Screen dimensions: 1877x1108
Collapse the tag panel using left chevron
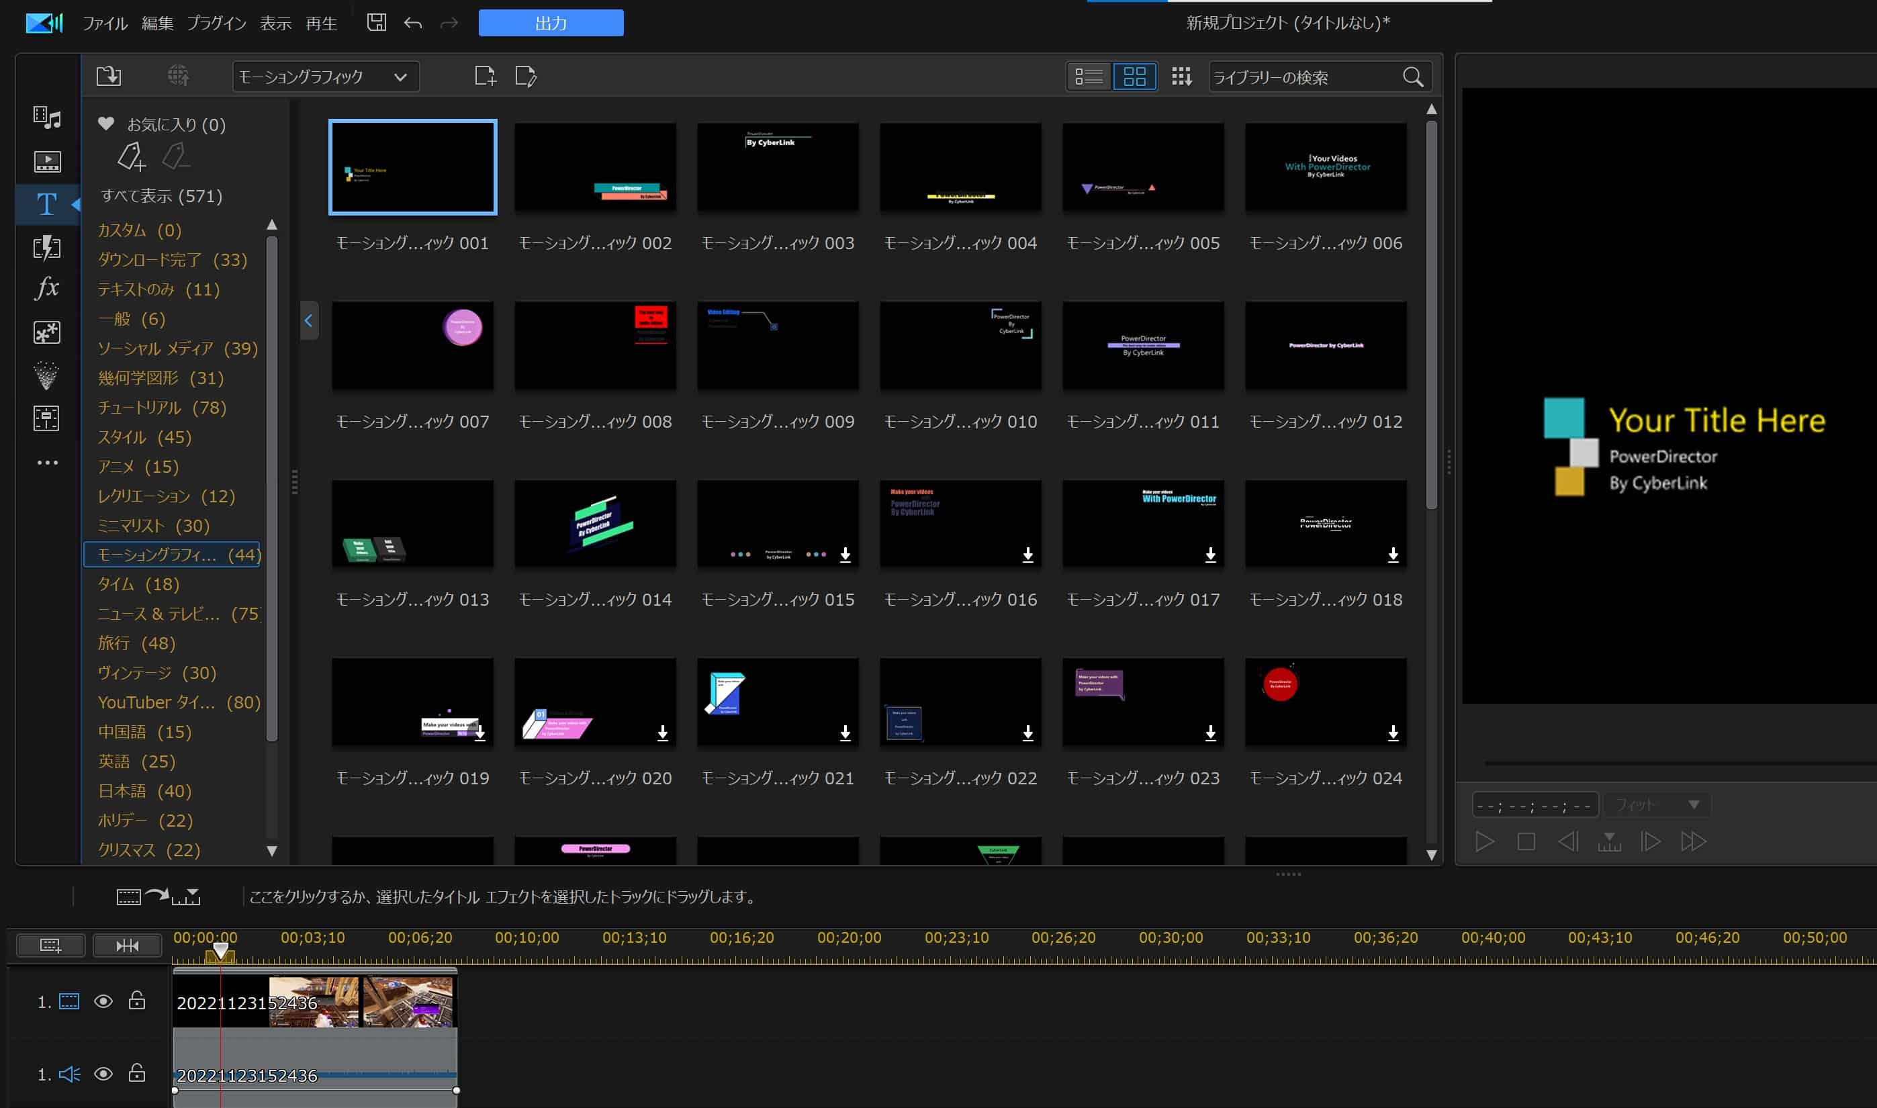click(x=308, y=321)
